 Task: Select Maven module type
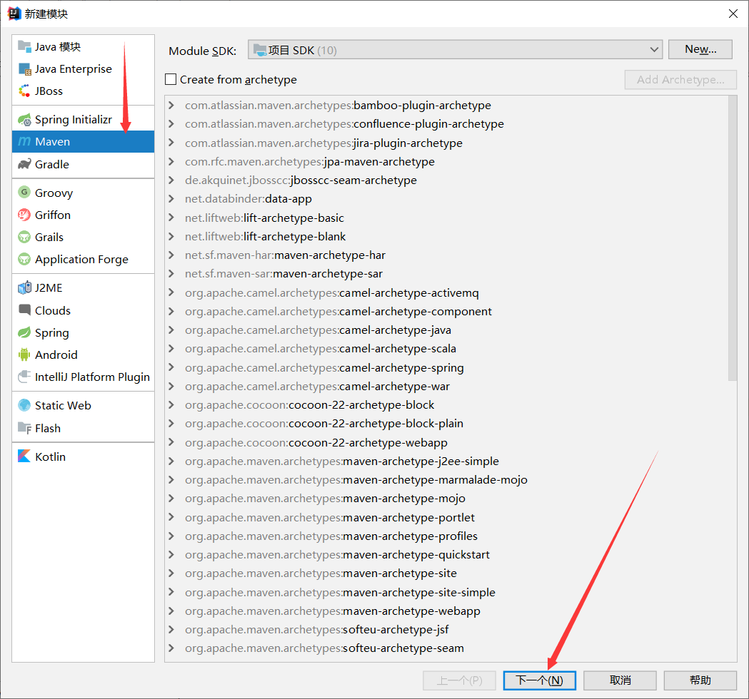click(x=83, y=142)
